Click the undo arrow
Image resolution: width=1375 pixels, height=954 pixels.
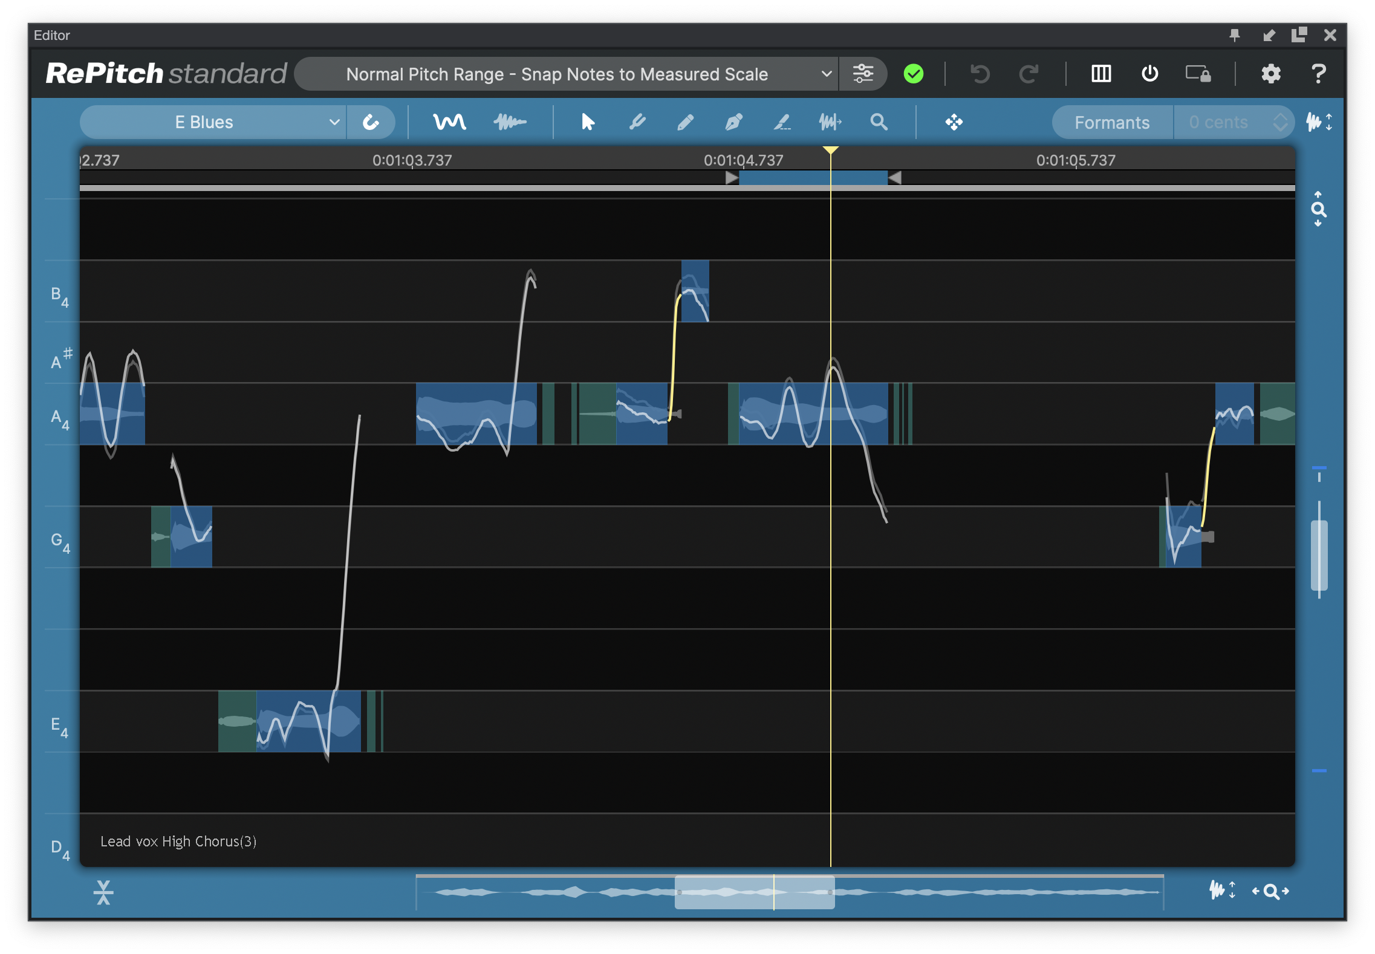click(980, 74)
